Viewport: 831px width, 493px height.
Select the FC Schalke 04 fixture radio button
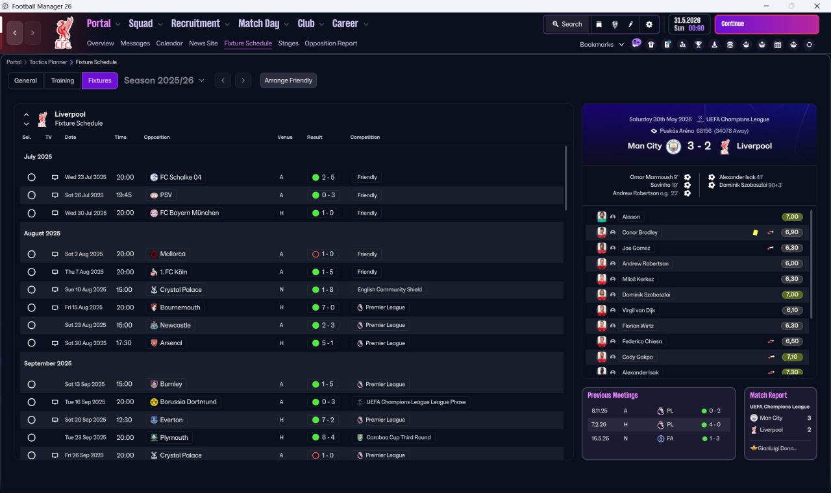[31, 177]
